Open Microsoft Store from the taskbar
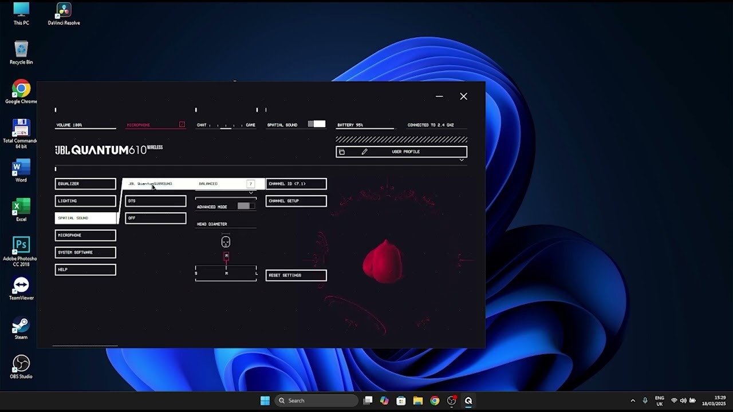This screenshot has width=733, height=412. pos(401,401)
